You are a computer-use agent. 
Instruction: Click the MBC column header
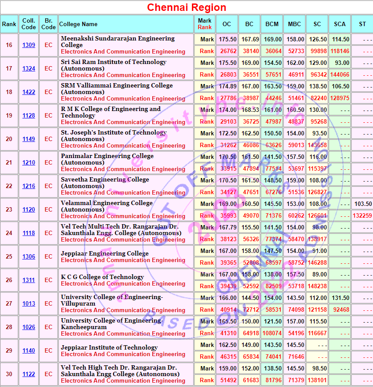(x=294, y=24)
